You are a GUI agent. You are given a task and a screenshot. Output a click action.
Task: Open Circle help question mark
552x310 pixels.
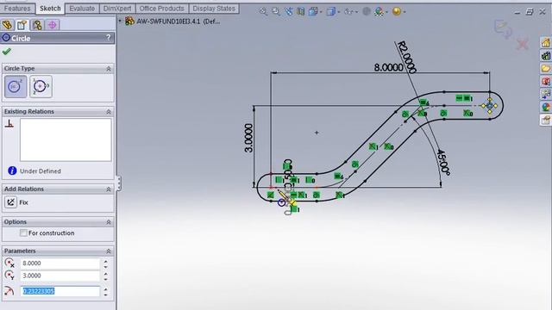(x=109, y=38)
